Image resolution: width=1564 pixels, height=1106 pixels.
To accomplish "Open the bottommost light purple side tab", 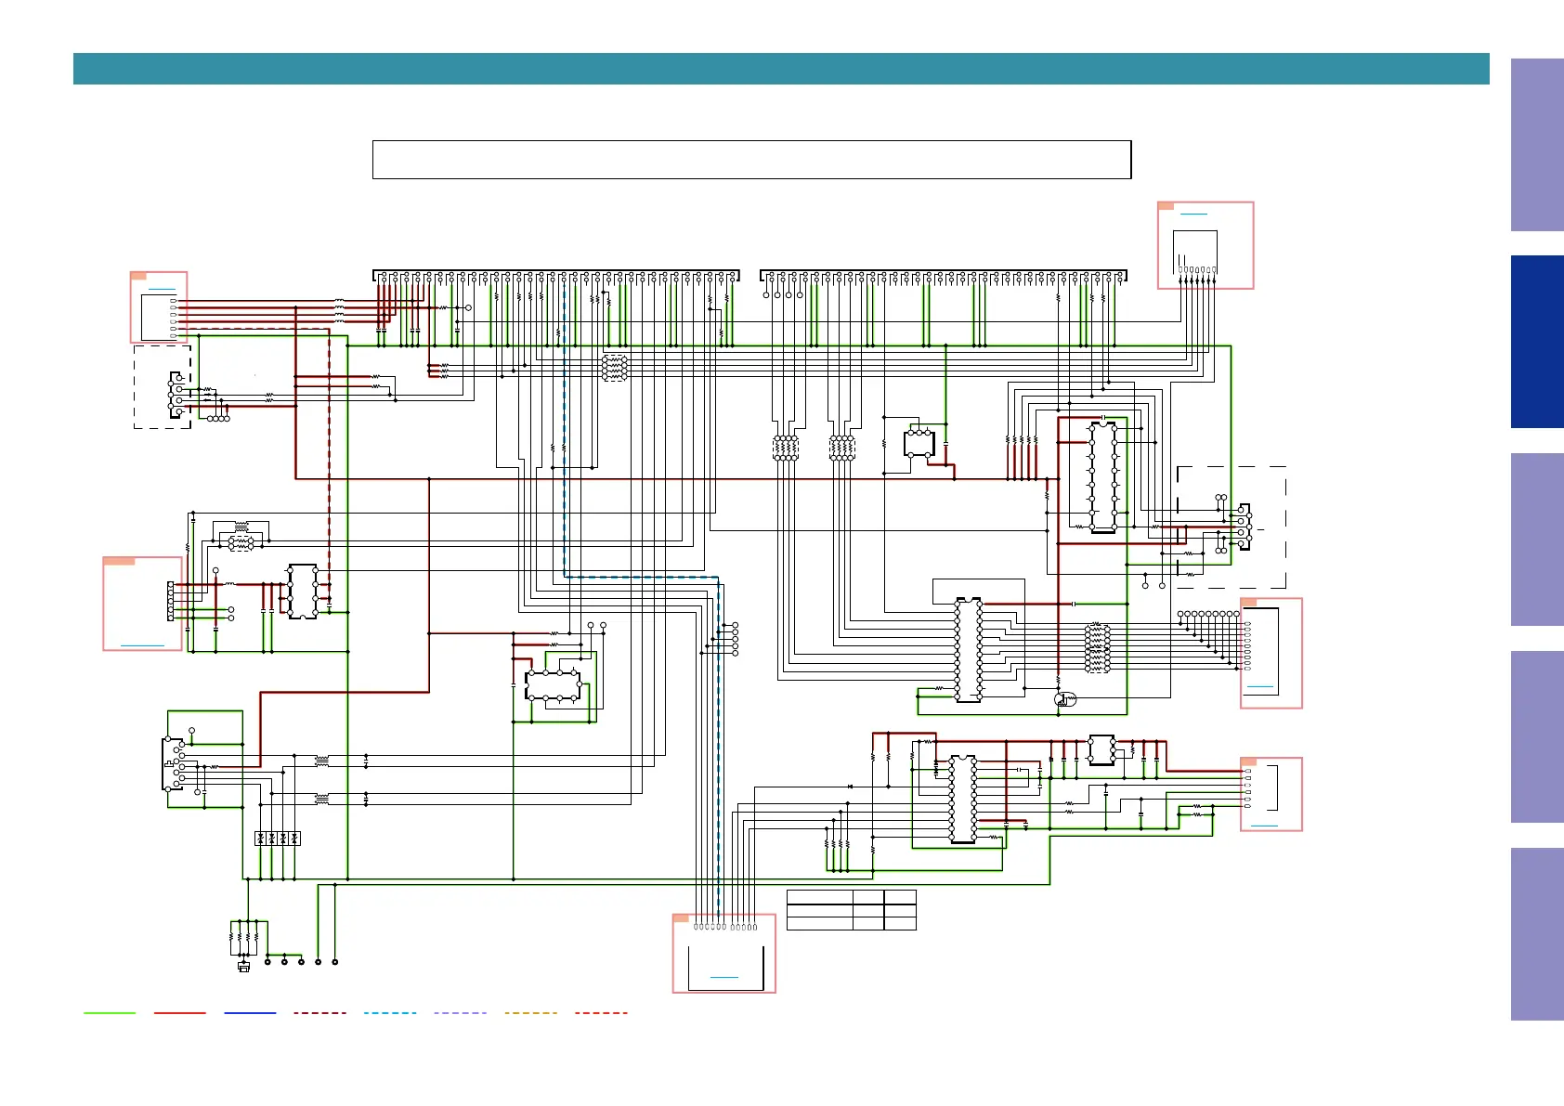I will pos(1537,934).
